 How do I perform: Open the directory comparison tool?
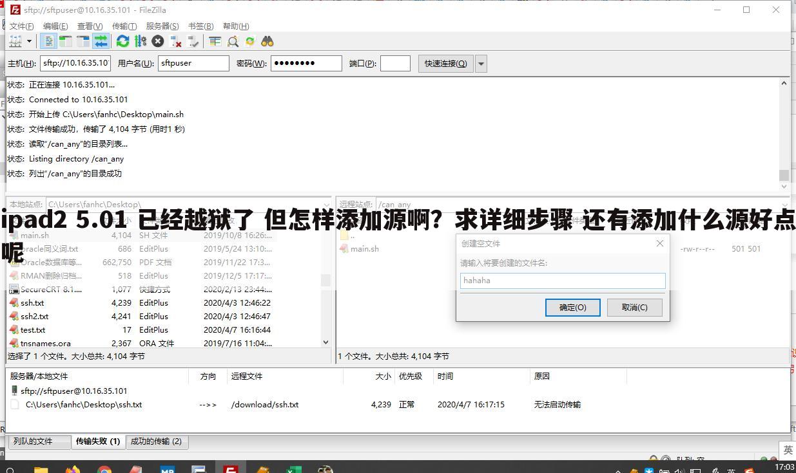[x=233, y=41]
